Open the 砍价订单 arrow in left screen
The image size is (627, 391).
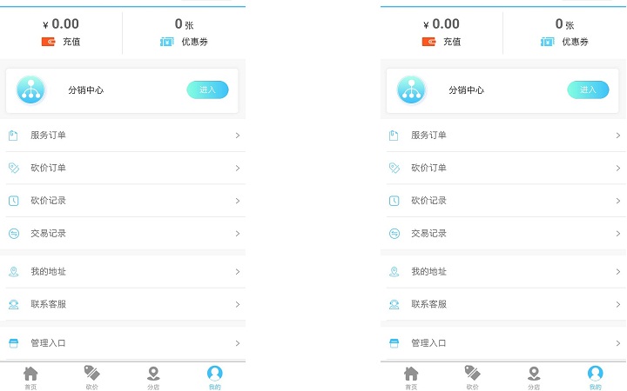tap(237, 168)
